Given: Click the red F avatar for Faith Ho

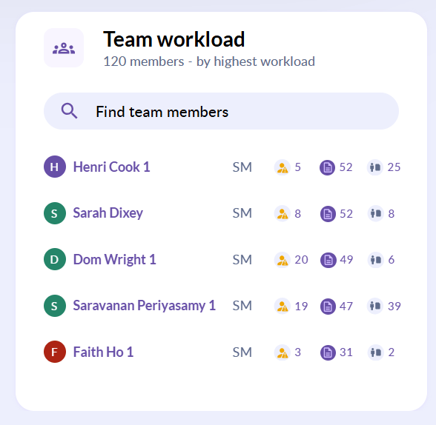Looking at the screenshot, I should pyautogui.click(x=55, y=352).
